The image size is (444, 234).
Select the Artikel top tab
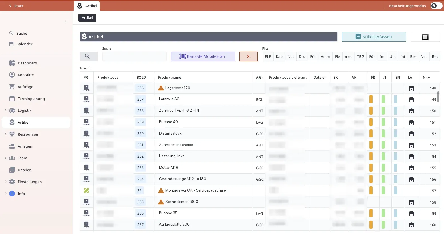coord(87,6)
